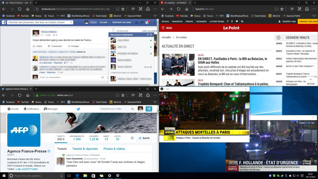
Task: Click Partager on the Facebook post
Action: point(73,46)
